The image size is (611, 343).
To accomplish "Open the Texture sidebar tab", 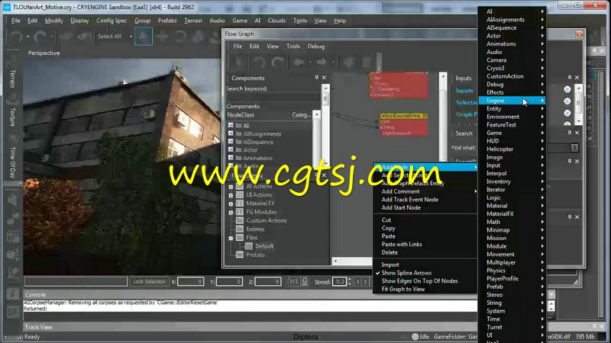I will pos(12,117).
